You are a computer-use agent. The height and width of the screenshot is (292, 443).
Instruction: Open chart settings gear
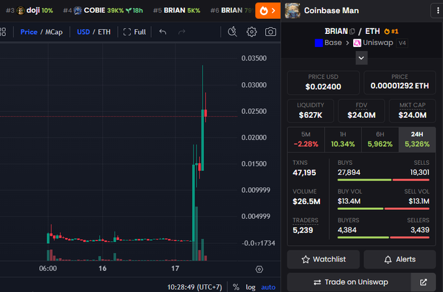coord(251,32)
